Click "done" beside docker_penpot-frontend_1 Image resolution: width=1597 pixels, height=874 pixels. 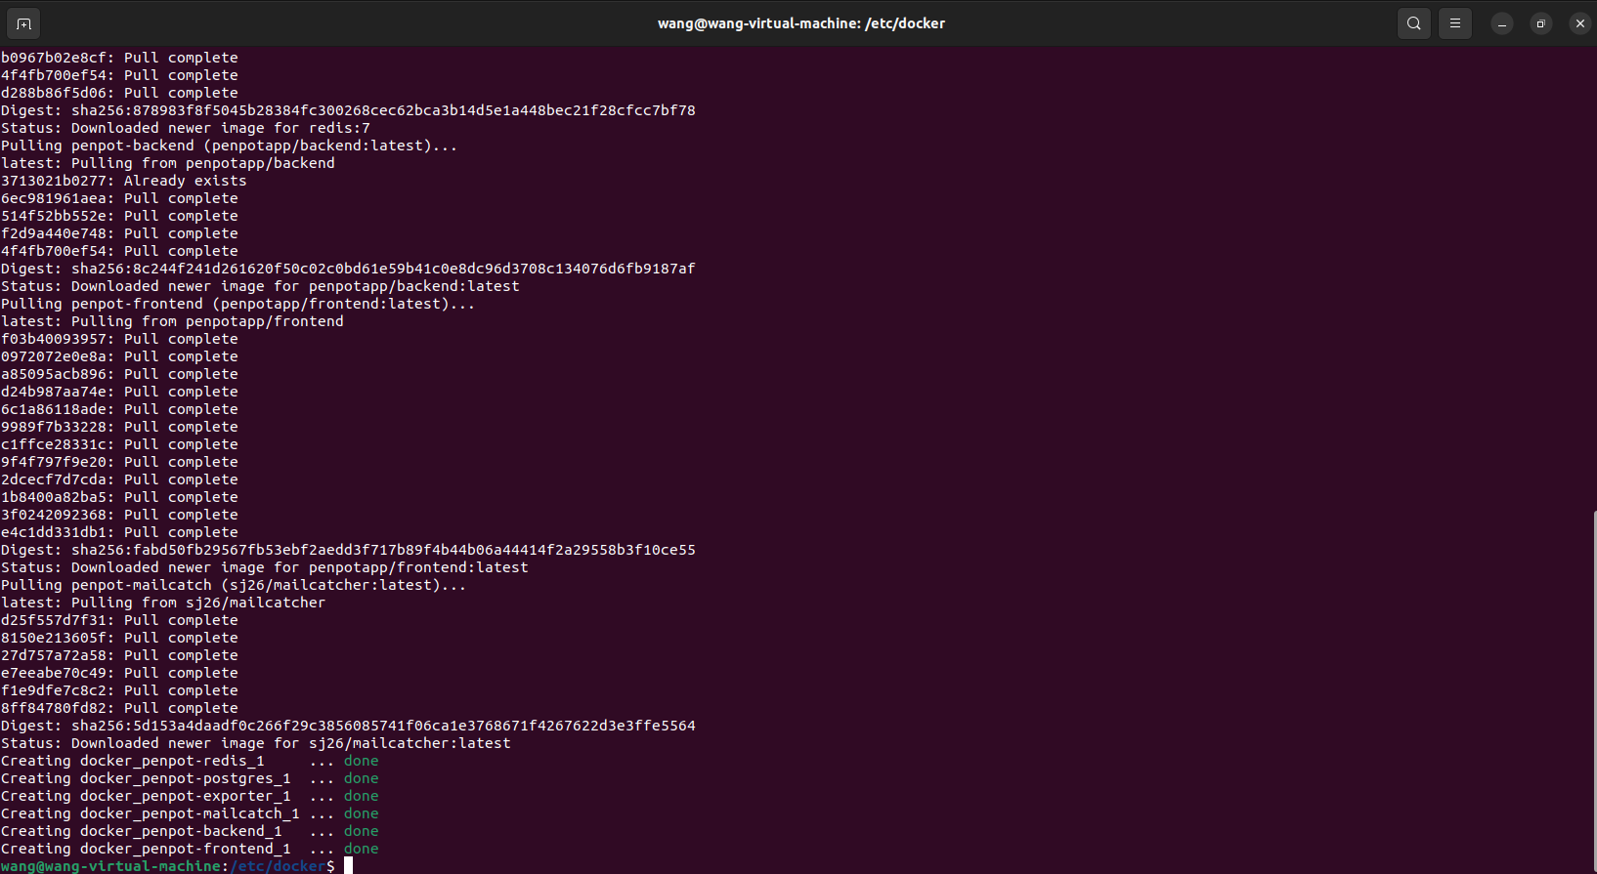pyautogui.click(x=361, y=849)
